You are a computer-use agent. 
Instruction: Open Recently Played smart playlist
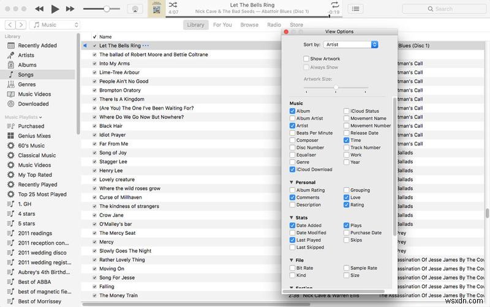coord(37,185)
